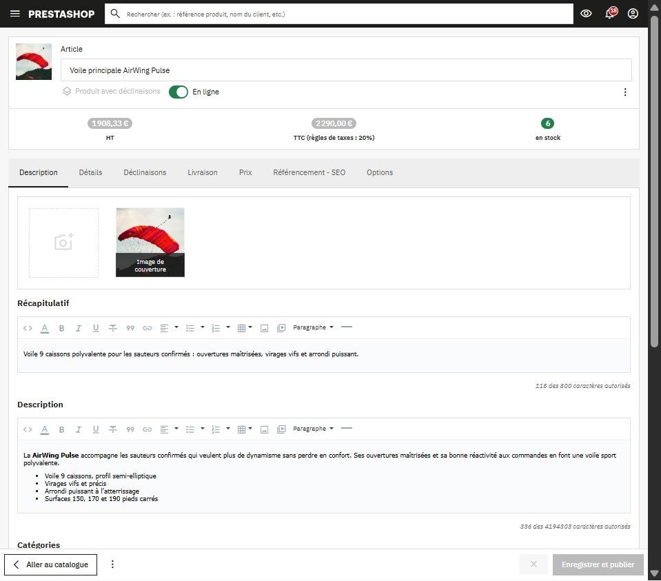Click the eye icon to view shop
This screenshot has height=581, width=661.
[x=586, y=14]
